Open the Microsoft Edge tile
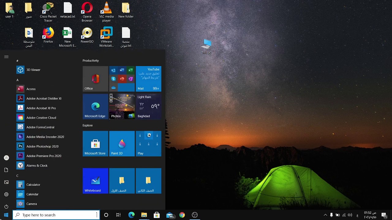The height and width of the screenshot is (220, 392). (x=95, y=106)
